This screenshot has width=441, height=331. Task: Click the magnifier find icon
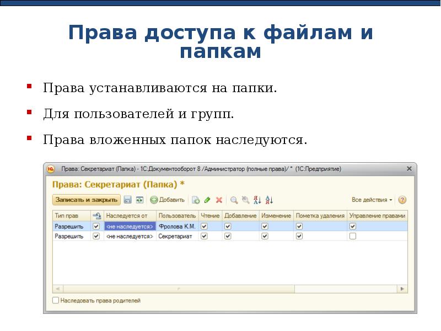234,200
